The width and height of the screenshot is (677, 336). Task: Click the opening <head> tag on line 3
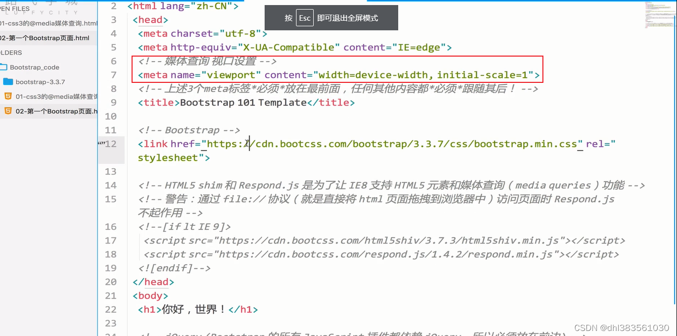(150, 20)
